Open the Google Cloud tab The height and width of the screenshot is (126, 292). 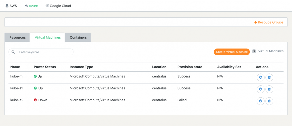click(x=58, y=6)
